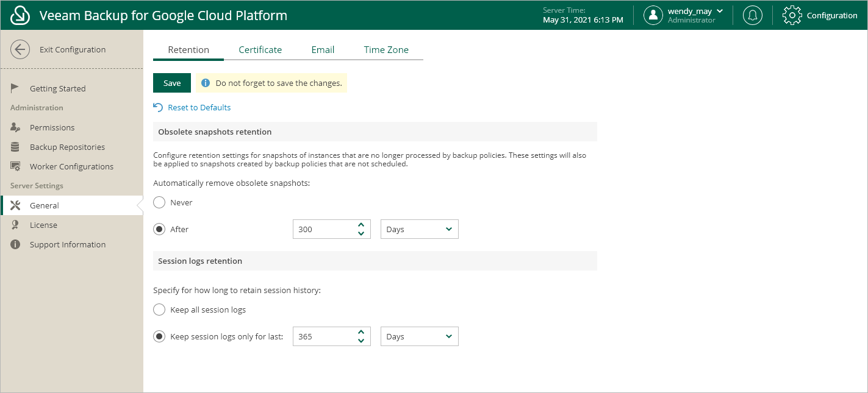Click the Session logs retention heading
This screenshot has width=868, height=393.
(200, 261)
